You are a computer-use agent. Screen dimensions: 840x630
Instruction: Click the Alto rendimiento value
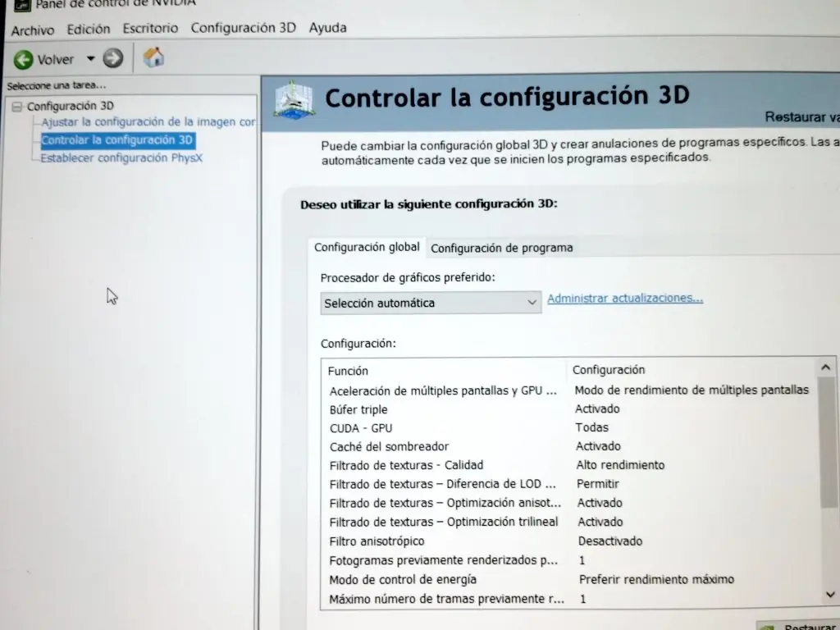620,465
